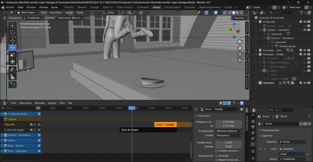Image resolution: width=313 pixels, height=162 pixels.
Task: Open Render properties tab icon
Action: [x=253, y=121]
